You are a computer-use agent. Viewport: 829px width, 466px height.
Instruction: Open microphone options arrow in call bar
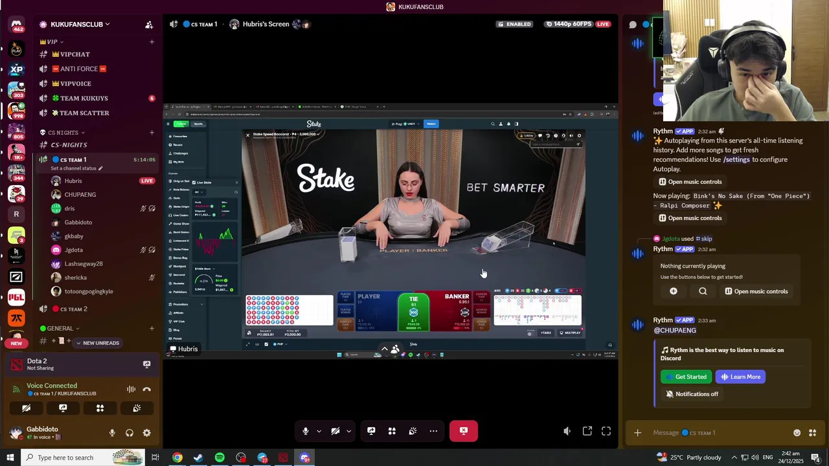pyautogui.click(x=319, y=431)
